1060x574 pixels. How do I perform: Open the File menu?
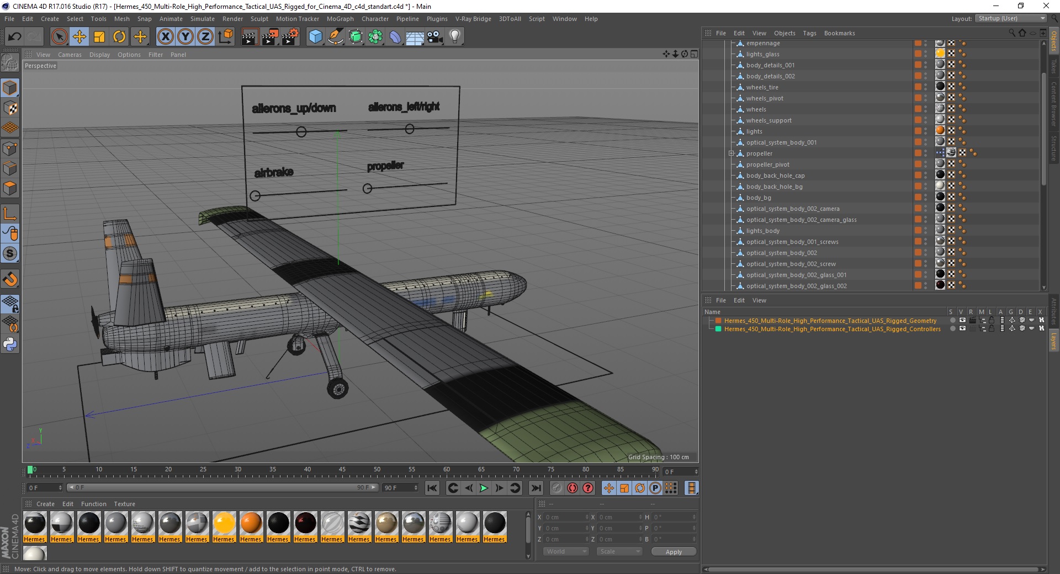coord(9,19)
